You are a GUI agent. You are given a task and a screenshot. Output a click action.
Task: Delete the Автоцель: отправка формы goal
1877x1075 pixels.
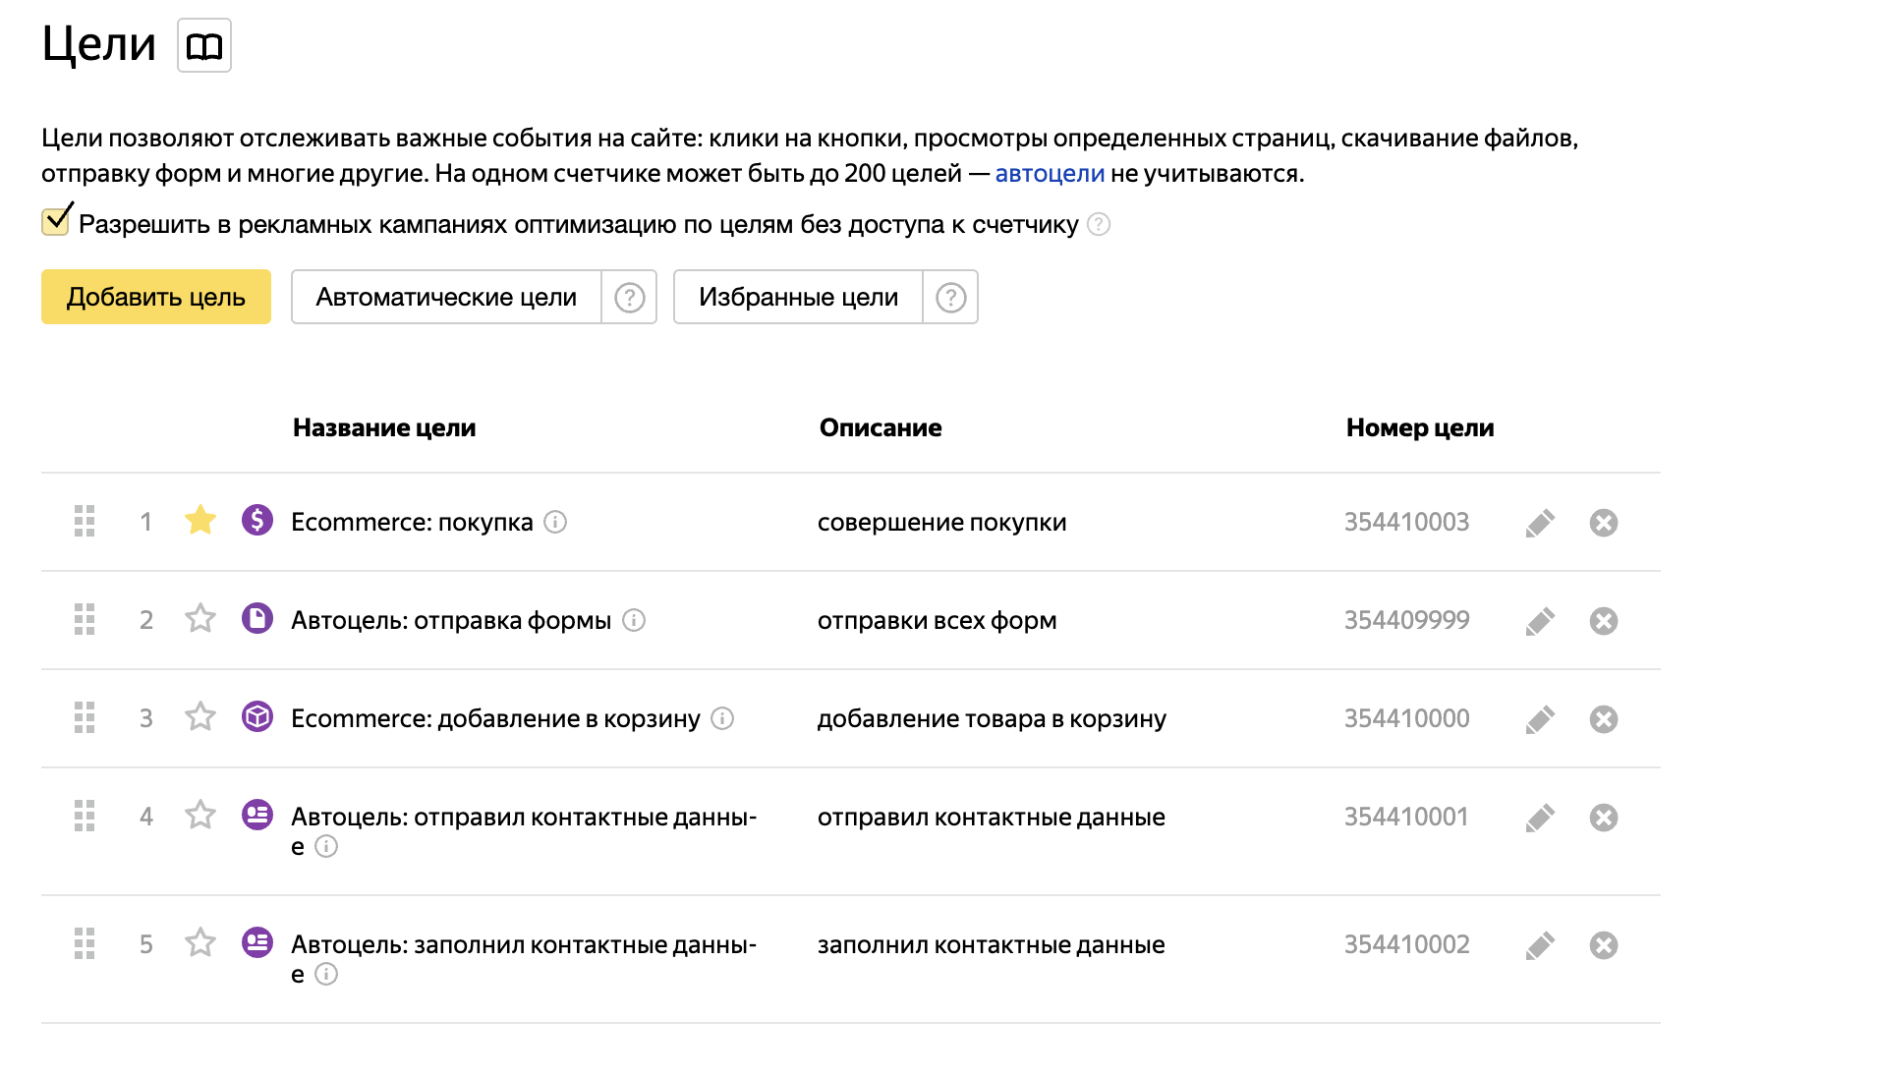pyautogui.click(x=1603, y=621)
